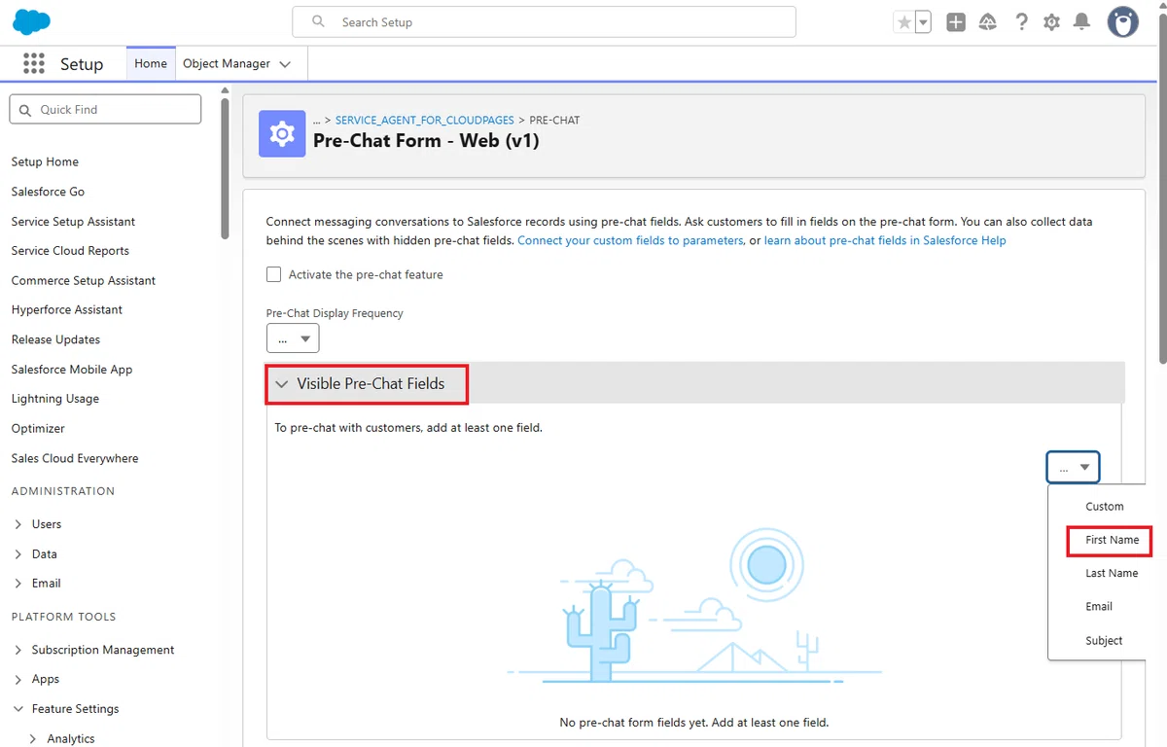Click the Quick Find magnifier icon
Image resolution: width=1167 pixels, height=747 pixels.
click(23, 110)
